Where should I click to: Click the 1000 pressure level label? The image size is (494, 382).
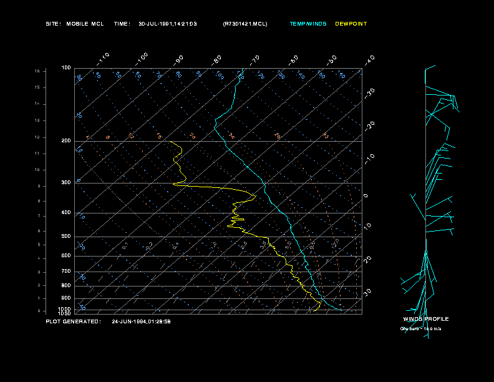point(64,309)
